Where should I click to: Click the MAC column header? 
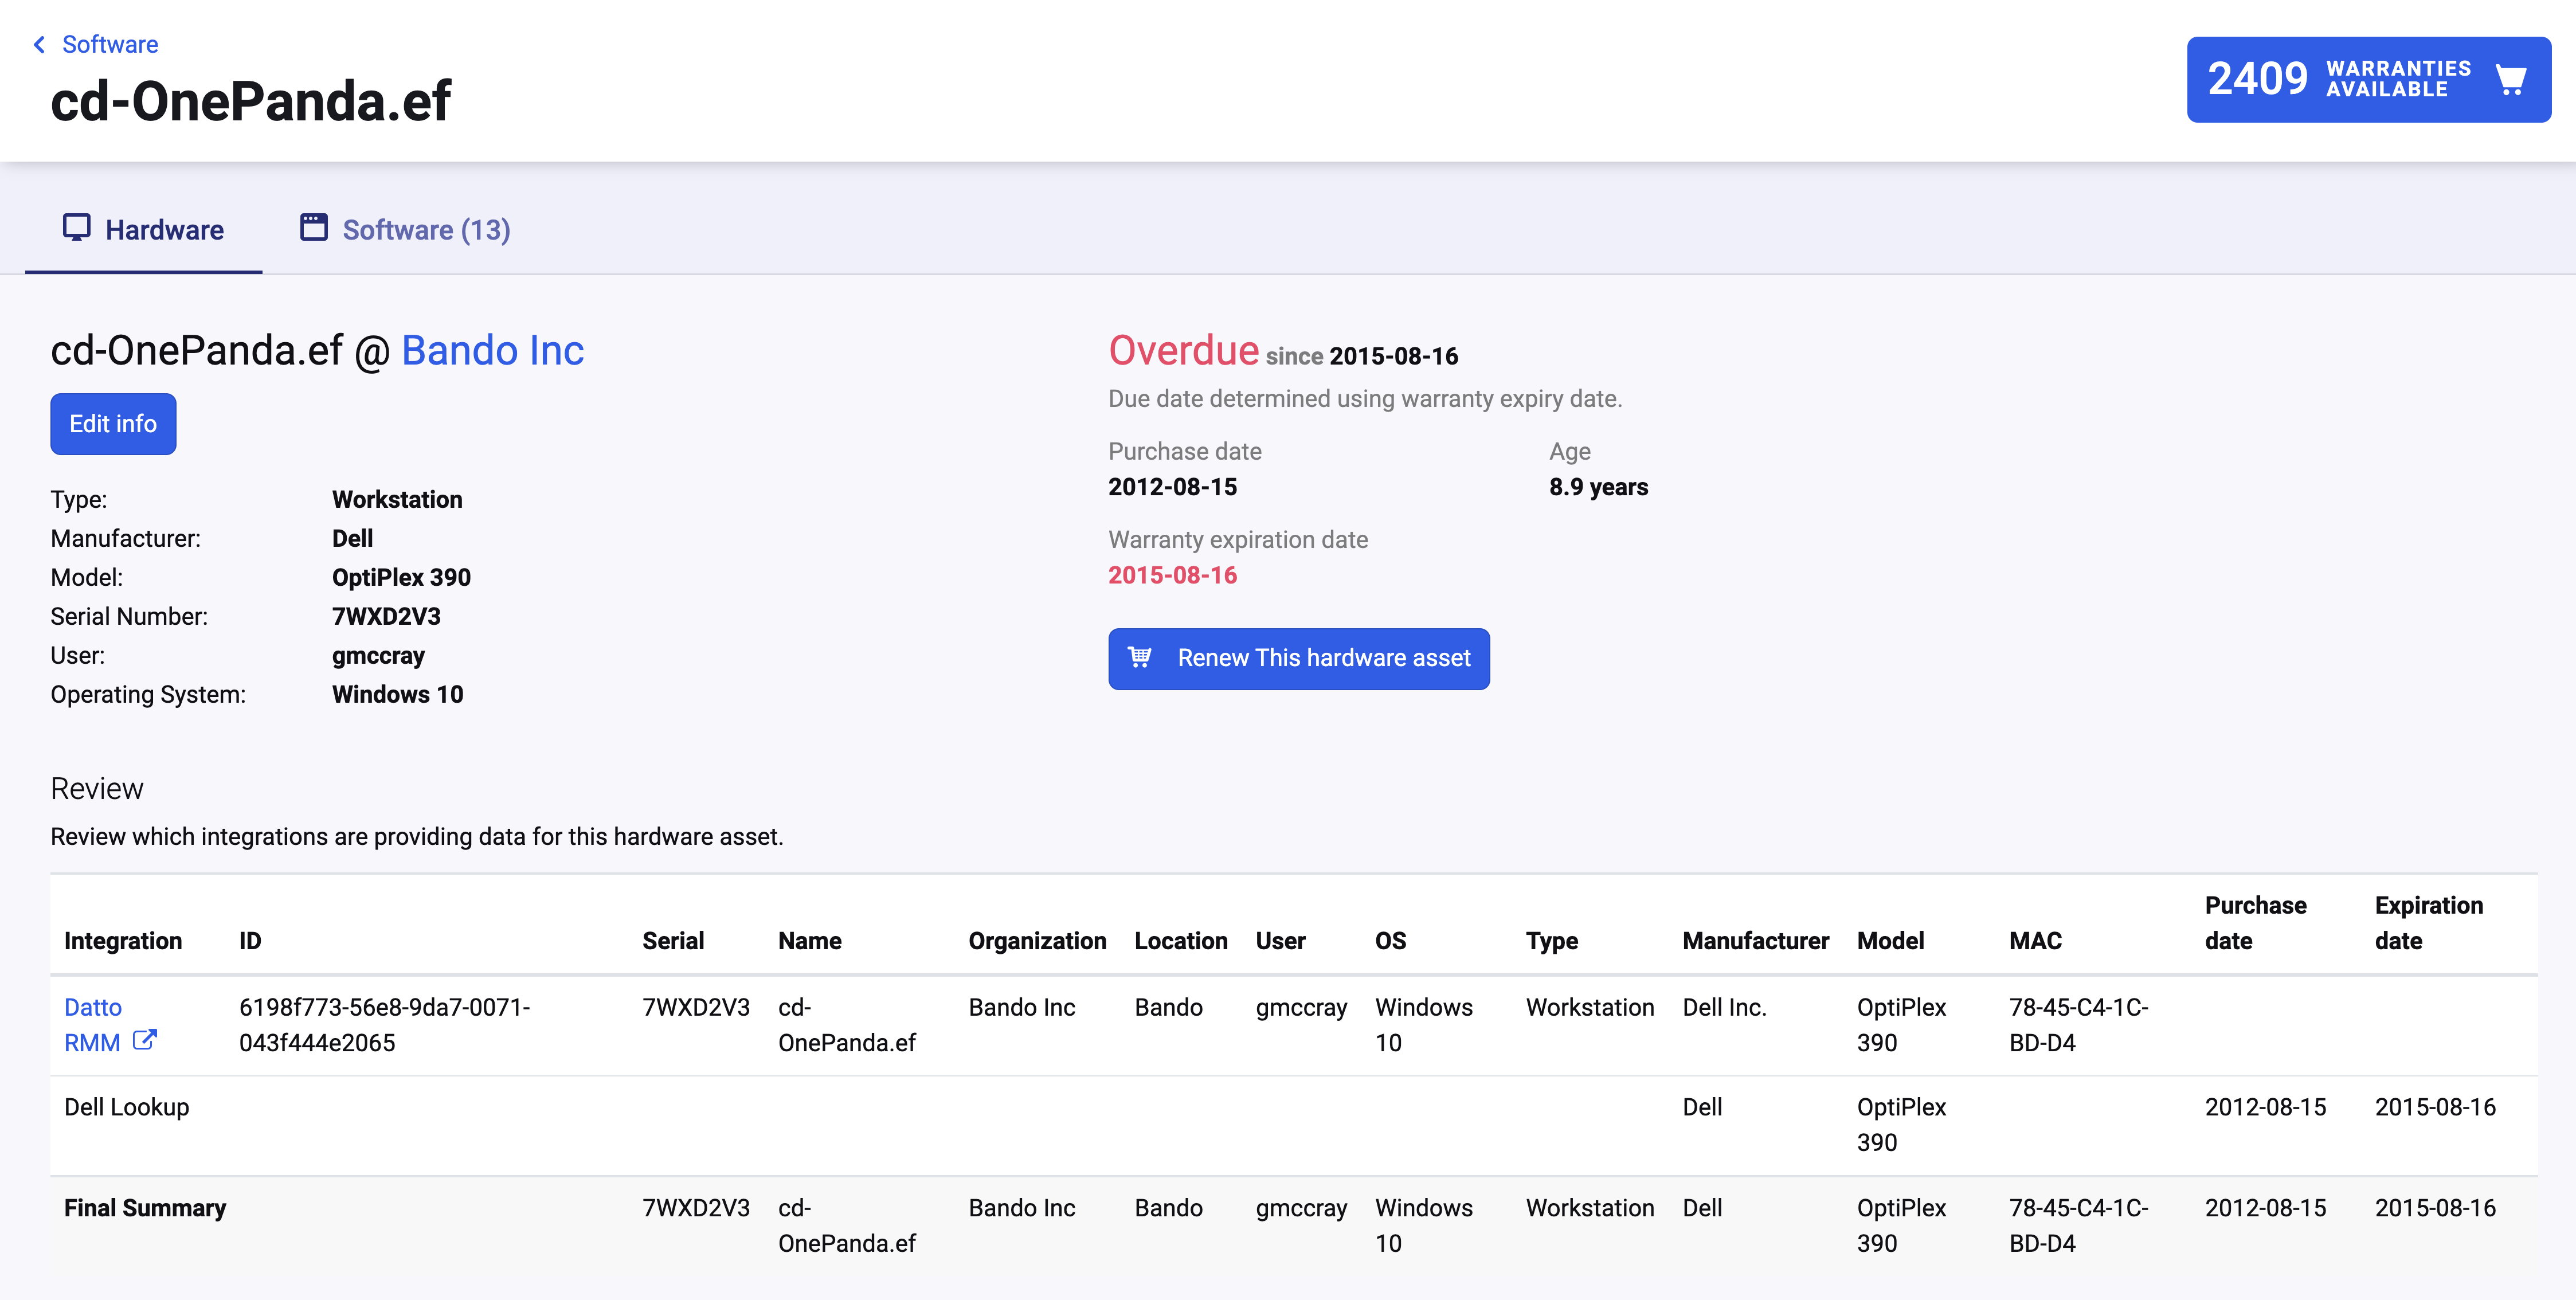[2035, 941]
